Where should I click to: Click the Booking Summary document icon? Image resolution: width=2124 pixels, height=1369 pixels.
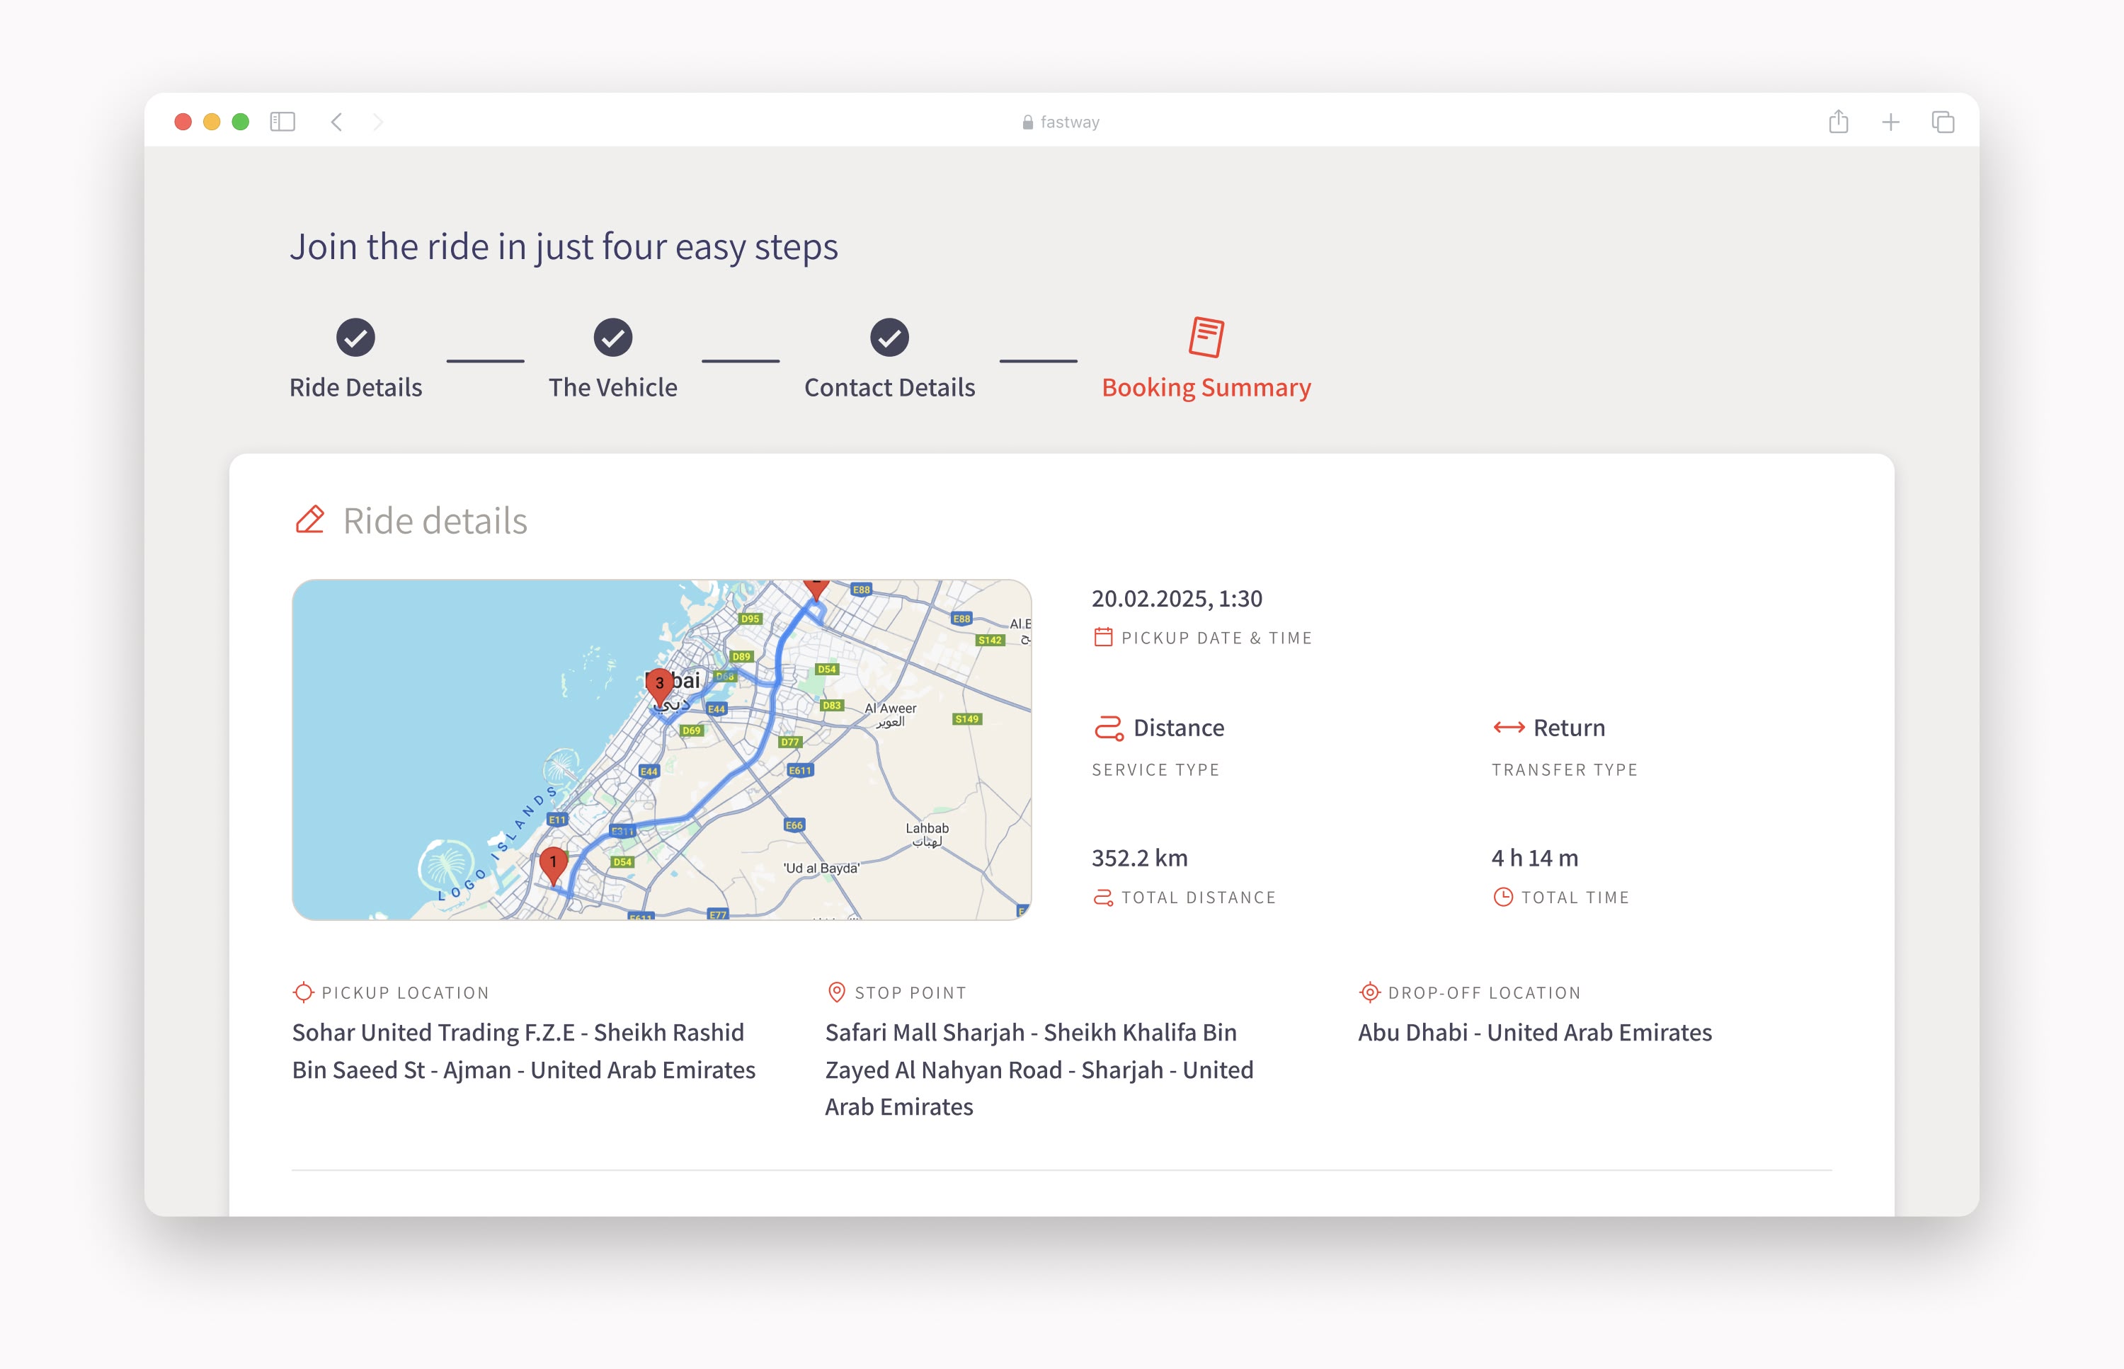pyautogui.click(x=1206, y=338)
